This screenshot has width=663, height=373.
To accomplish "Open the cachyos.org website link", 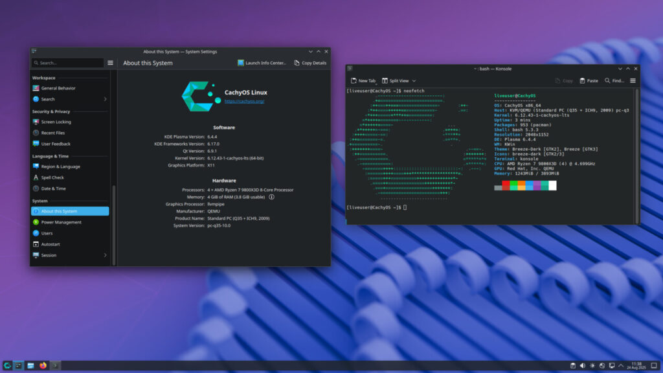I will pyautogui.click(x=245, y=100).
